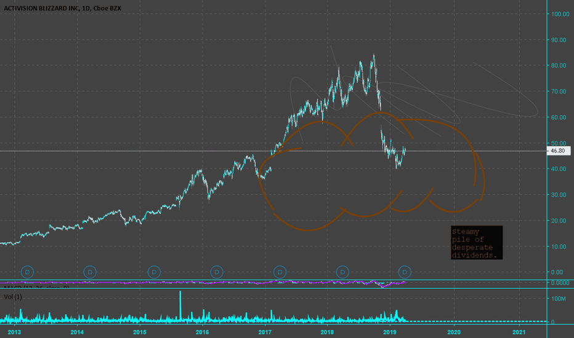The height and width of the screenshot is (338, 574).
Task: Click the 2019 time axis label
Action: [390, 332]
